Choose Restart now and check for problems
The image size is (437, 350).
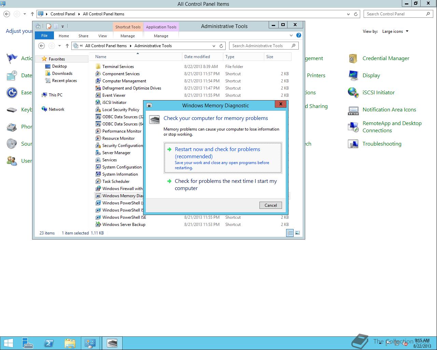pos(223,158)
